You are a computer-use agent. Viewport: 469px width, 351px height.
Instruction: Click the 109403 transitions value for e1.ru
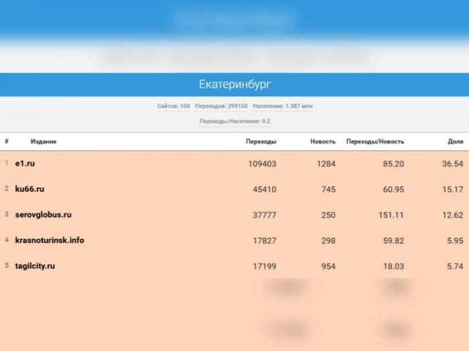(x=262, y=164)
